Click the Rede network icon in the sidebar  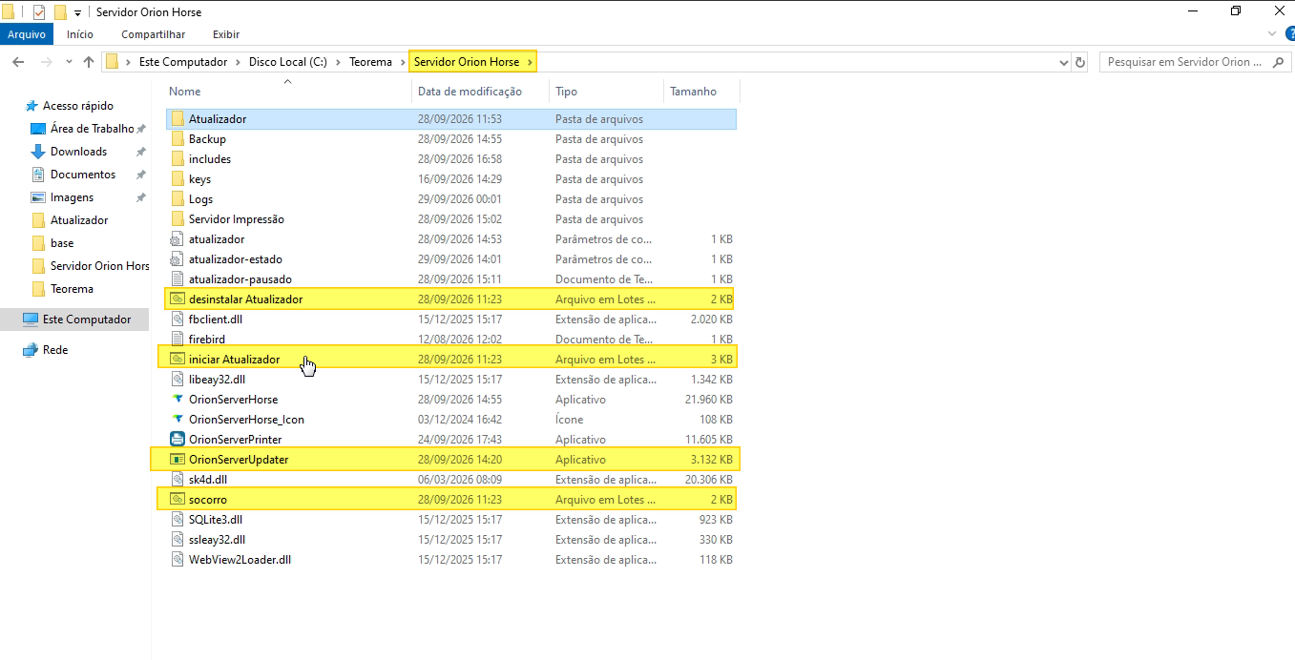point(31,350)
